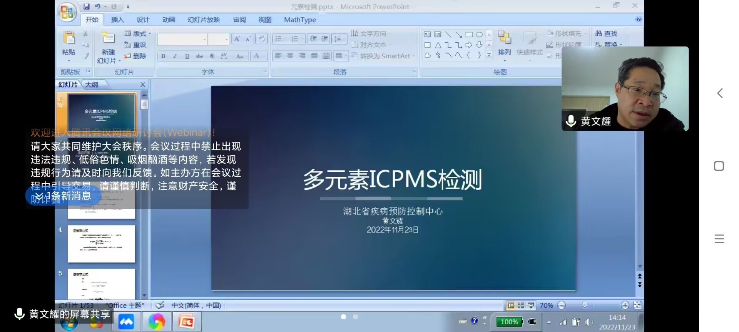Click the Paste clipboard icon
Image resolution: width=739 pixels, height=332 pixels.
[69, 38]
